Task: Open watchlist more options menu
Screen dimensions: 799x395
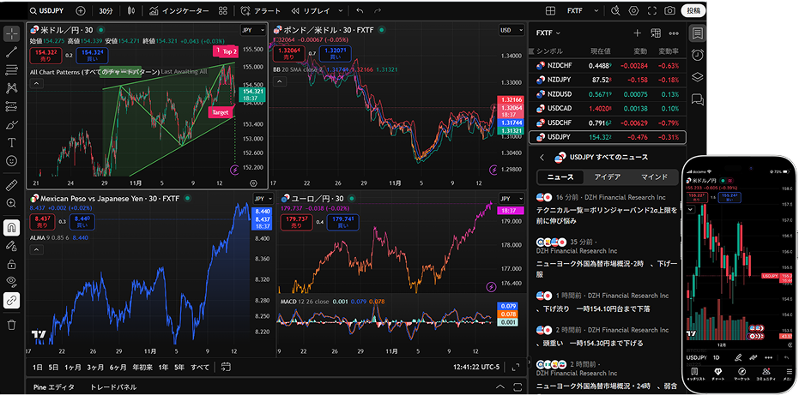Action: [674, 33]
